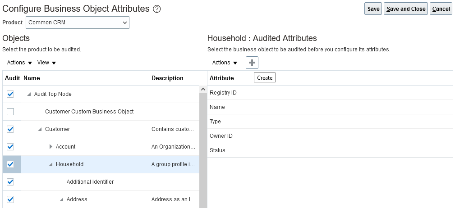Cancel the attribute configuration
The image size is (455, 208).
[x=441, y=9]
